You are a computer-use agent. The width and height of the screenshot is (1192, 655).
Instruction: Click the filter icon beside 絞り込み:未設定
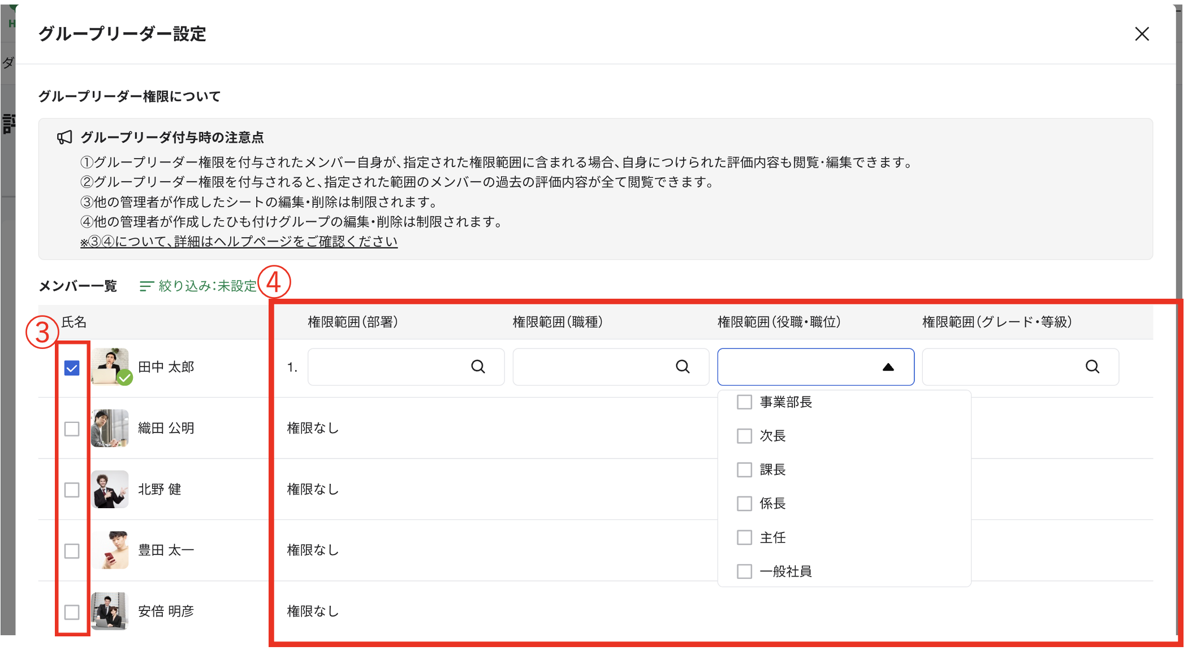[x=146, y=286]
